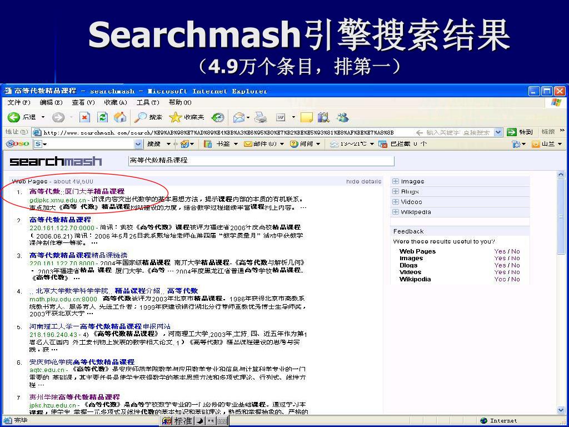569x427 pixels.
Task: Open result 高等代数::厦门大学精品课程
Action: [x=77, y=191]
